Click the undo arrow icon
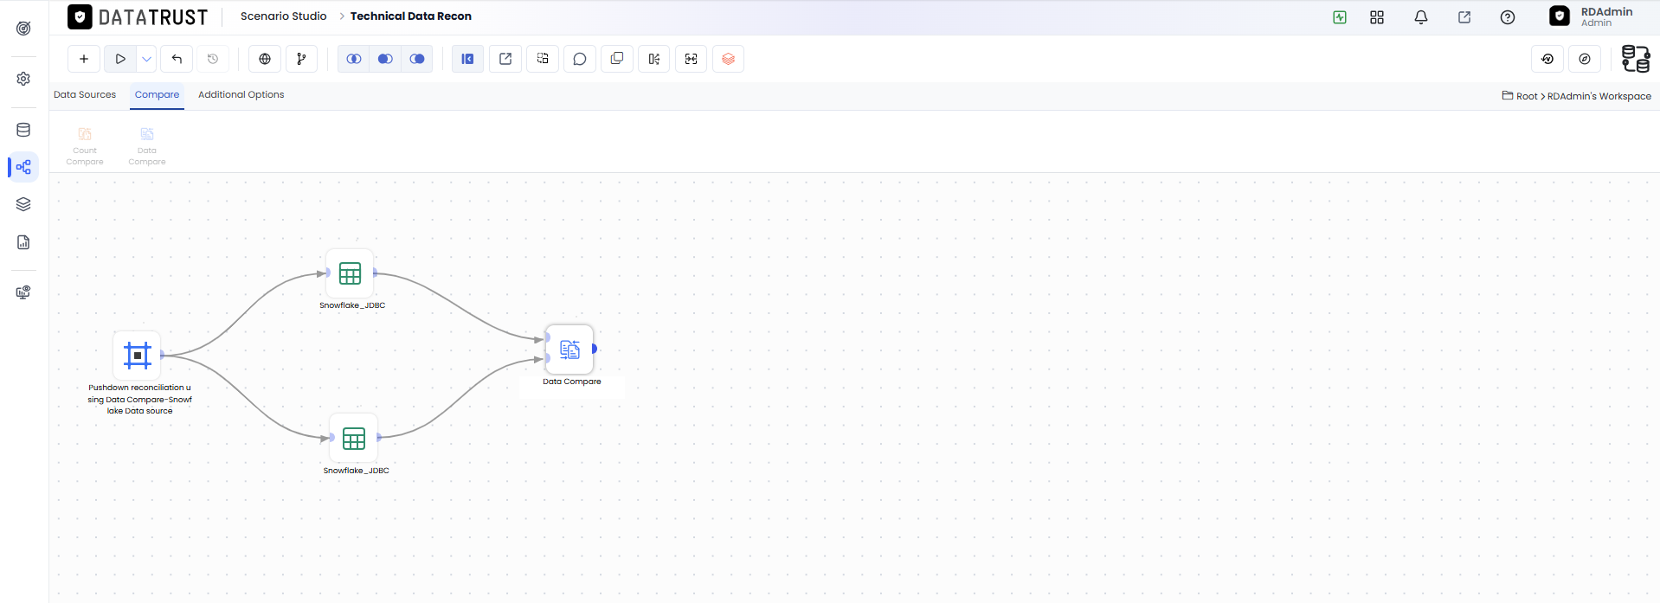The height and width of the screenshot is (603, 1660). [177, 59]
